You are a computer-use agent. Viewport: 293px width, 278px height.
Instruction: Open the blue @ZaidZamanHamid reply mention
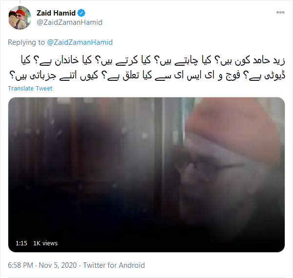click(80, 42)
